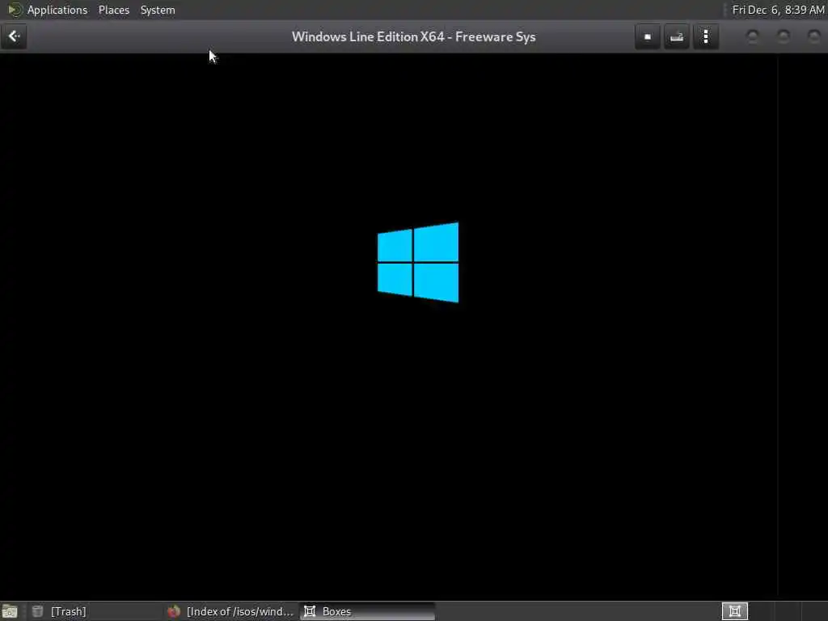
Task: Click the trash can icon on the [Trash] taskbar item
Action: click(x=37, y=611)
